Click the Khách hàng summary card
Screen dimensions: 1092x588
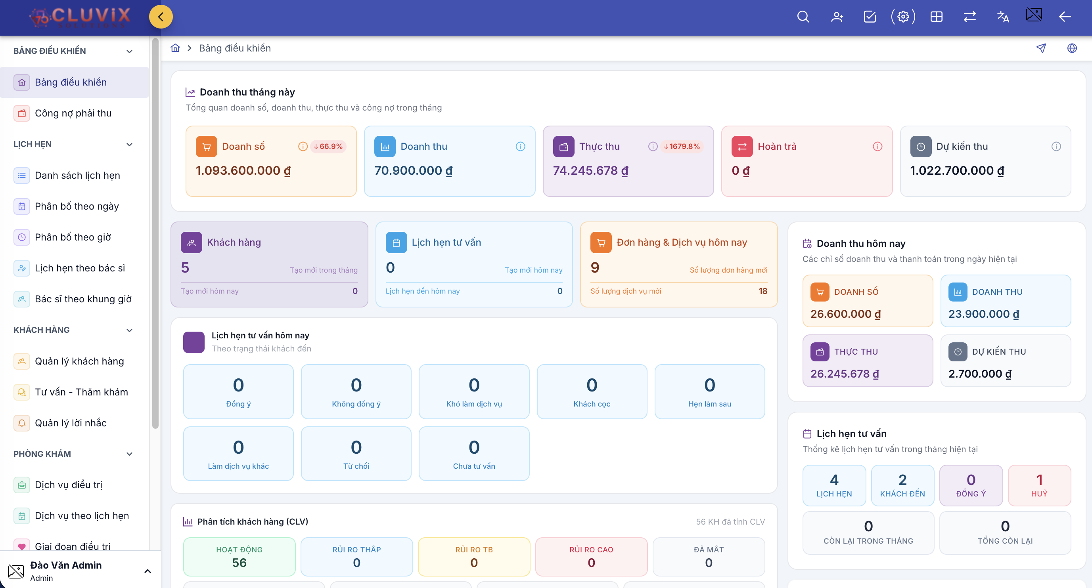pos(269,264)
